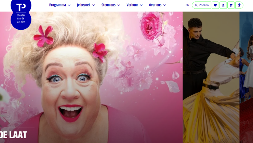Switch language to EN

187,5
